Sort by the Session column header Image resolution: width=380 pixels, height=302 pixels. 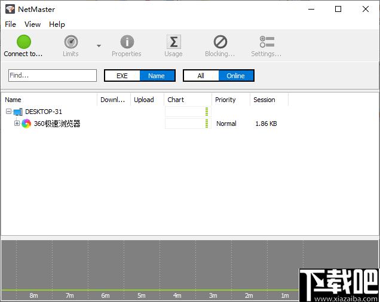pos(269,100)
